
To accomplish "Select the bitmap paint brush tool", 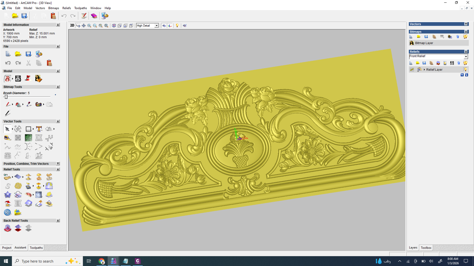I will (8, 104).
